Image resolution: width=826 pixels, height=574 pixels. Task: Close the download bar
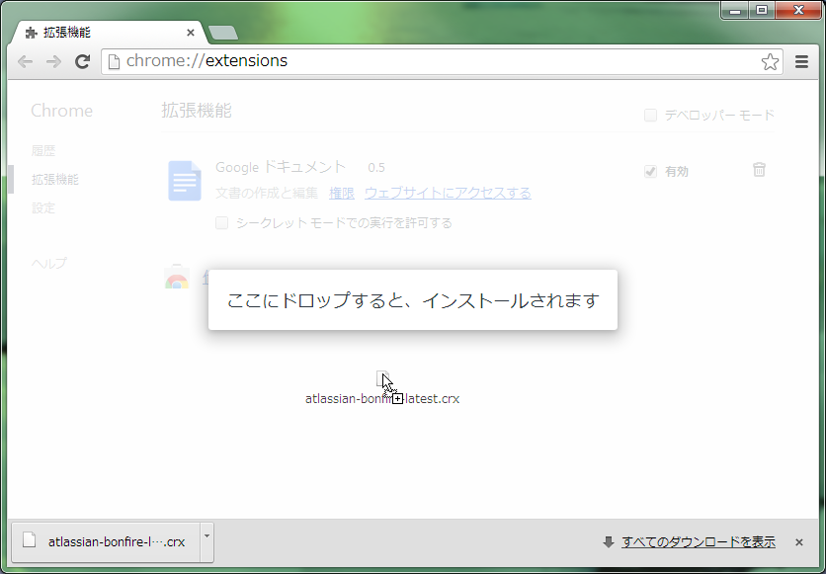(798, 541)
